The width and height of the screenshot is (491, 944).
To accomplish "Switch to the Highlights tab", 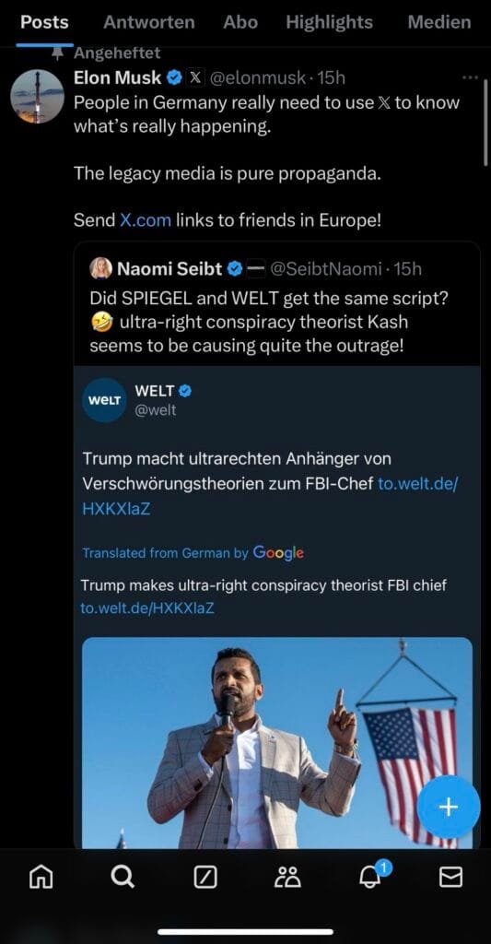I will click(329, 22).
